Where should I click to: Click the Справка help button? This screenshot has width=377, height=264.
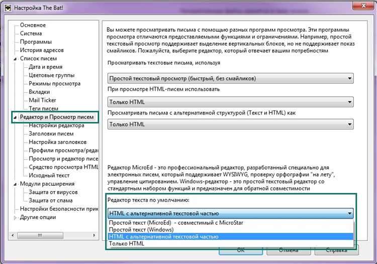[x=337, y=250]
